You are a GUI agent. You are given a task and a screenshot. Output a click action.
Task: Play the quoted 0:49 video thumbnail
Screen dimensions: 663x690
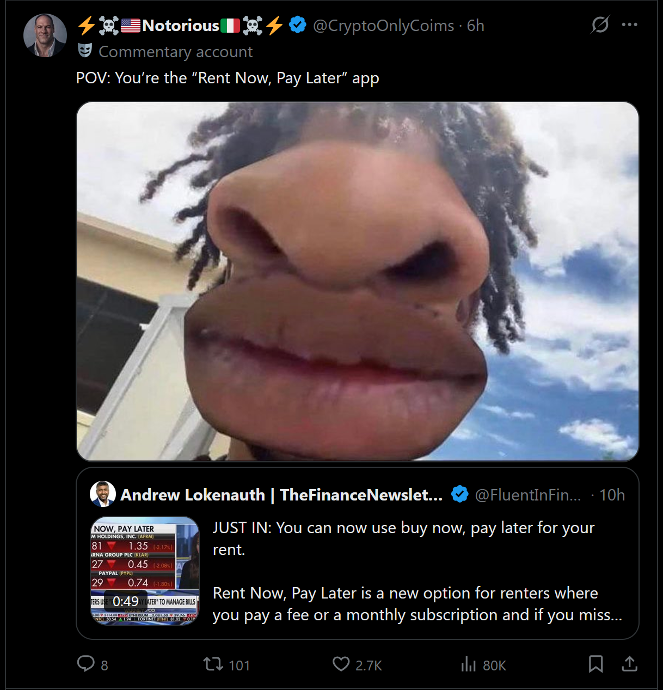point(145,571)
